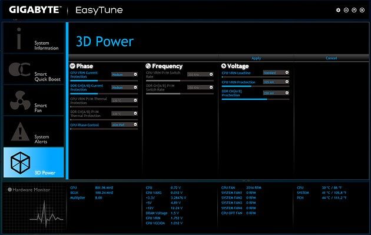Open CPU VRIN PWM Switch Rate dropdown

tap(200, 75)
